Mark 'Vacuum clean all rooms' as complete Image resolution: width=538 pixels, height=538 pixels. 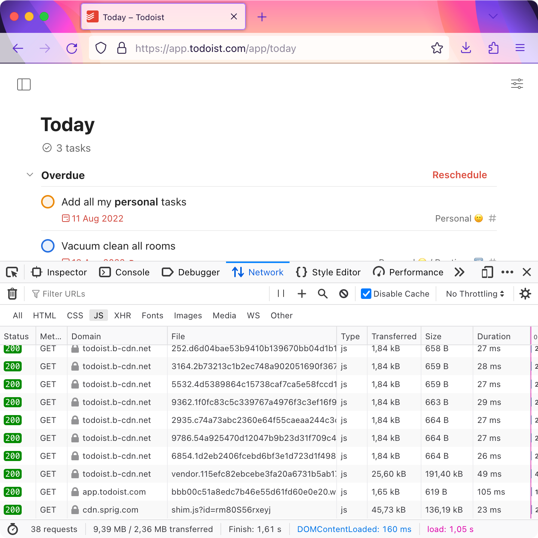(x=48, y=246)
